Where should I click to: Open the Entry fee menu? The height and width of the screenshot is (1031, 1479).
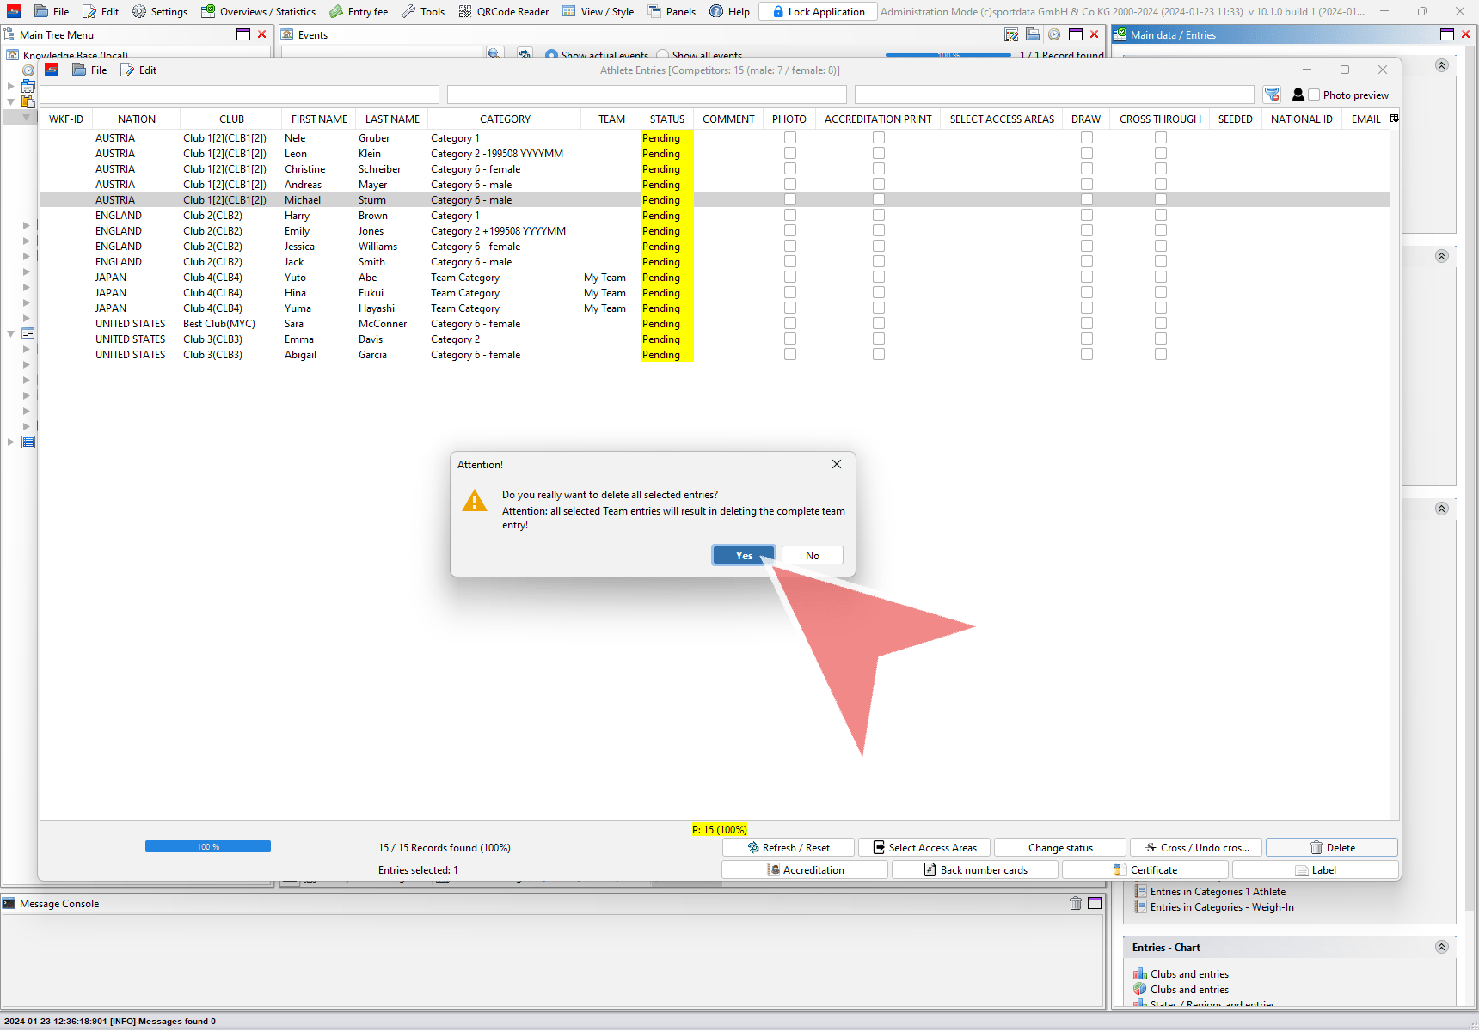pos(359,11)
